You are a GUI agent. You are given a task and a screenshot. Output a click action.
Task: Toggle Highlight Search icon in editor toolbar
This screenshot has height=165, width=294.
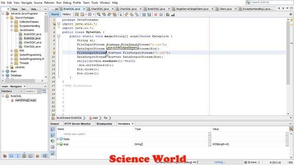click(x=114, y=14)
